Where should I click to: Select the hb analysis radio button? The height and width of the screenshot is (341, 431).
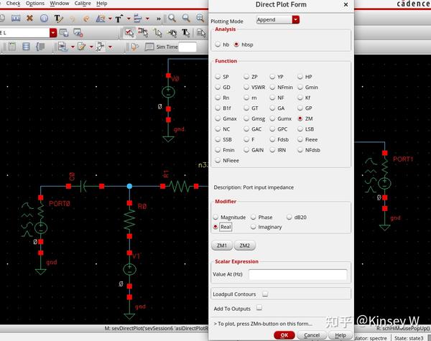[x=218, y=45]
